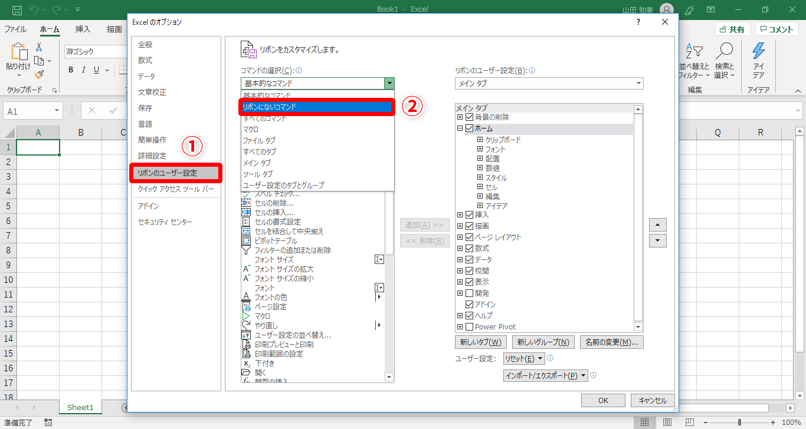Uncheck the ヘルプ tab checkbox

click(470, 316)
